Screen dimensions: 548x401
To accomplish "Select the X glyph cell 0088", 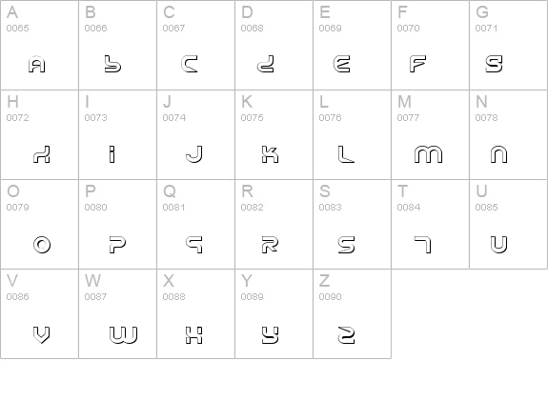I will pyautogui.click(x=195, y=313).
